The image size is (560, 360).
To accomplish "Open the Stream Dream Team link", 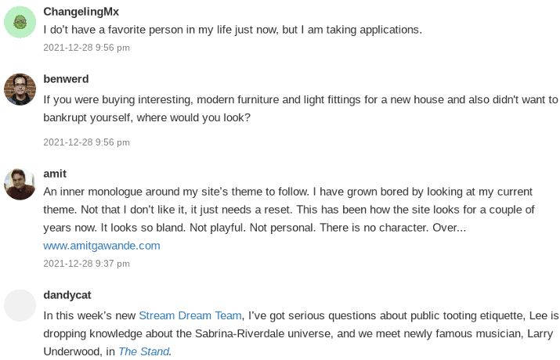I will click(x=190, y=315).
